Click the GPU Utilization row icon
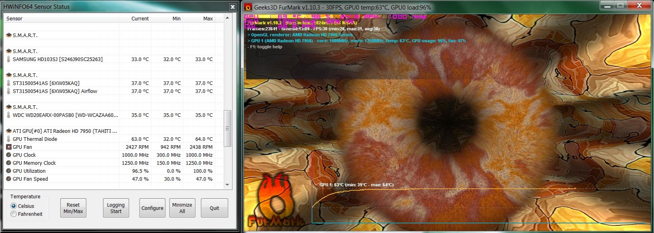The height and width of the screenshot is (233, 654). (9, 171)
